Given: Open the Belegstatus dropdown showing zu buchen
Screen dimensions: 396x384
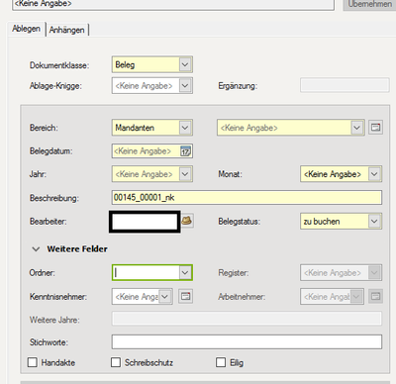Looking at the screenshot, I should tap(374, 221).
